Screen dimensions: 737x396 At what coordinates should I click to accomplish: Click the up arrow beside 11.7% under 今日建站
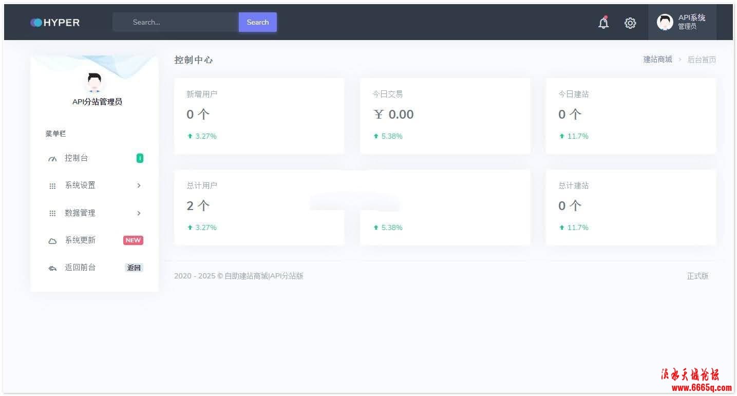coord(562,136)
